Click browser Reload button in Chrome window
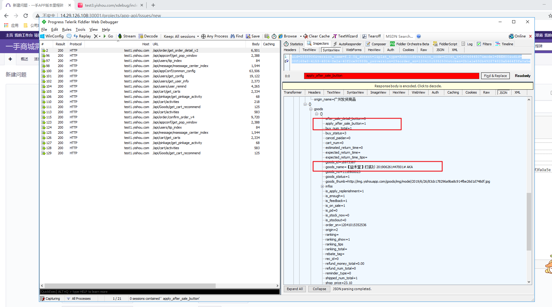The height and width of the screenshot is (307, 552). pos(26,16)
